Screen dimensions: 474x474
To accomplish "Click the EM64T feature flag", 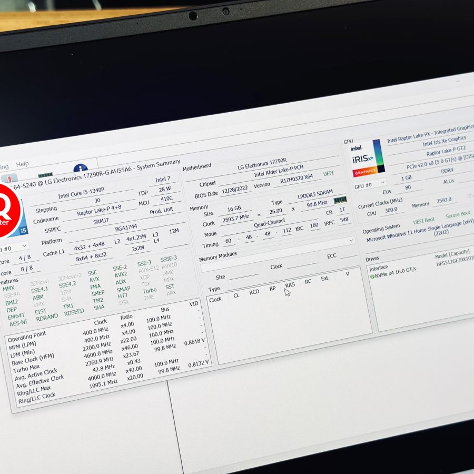I will 16,316.
